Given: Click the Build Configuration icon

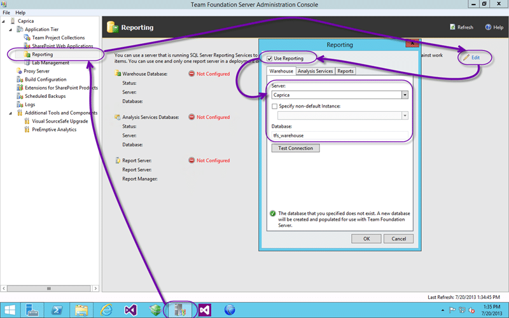Looking at the screenshot, I should coord(20,79).
